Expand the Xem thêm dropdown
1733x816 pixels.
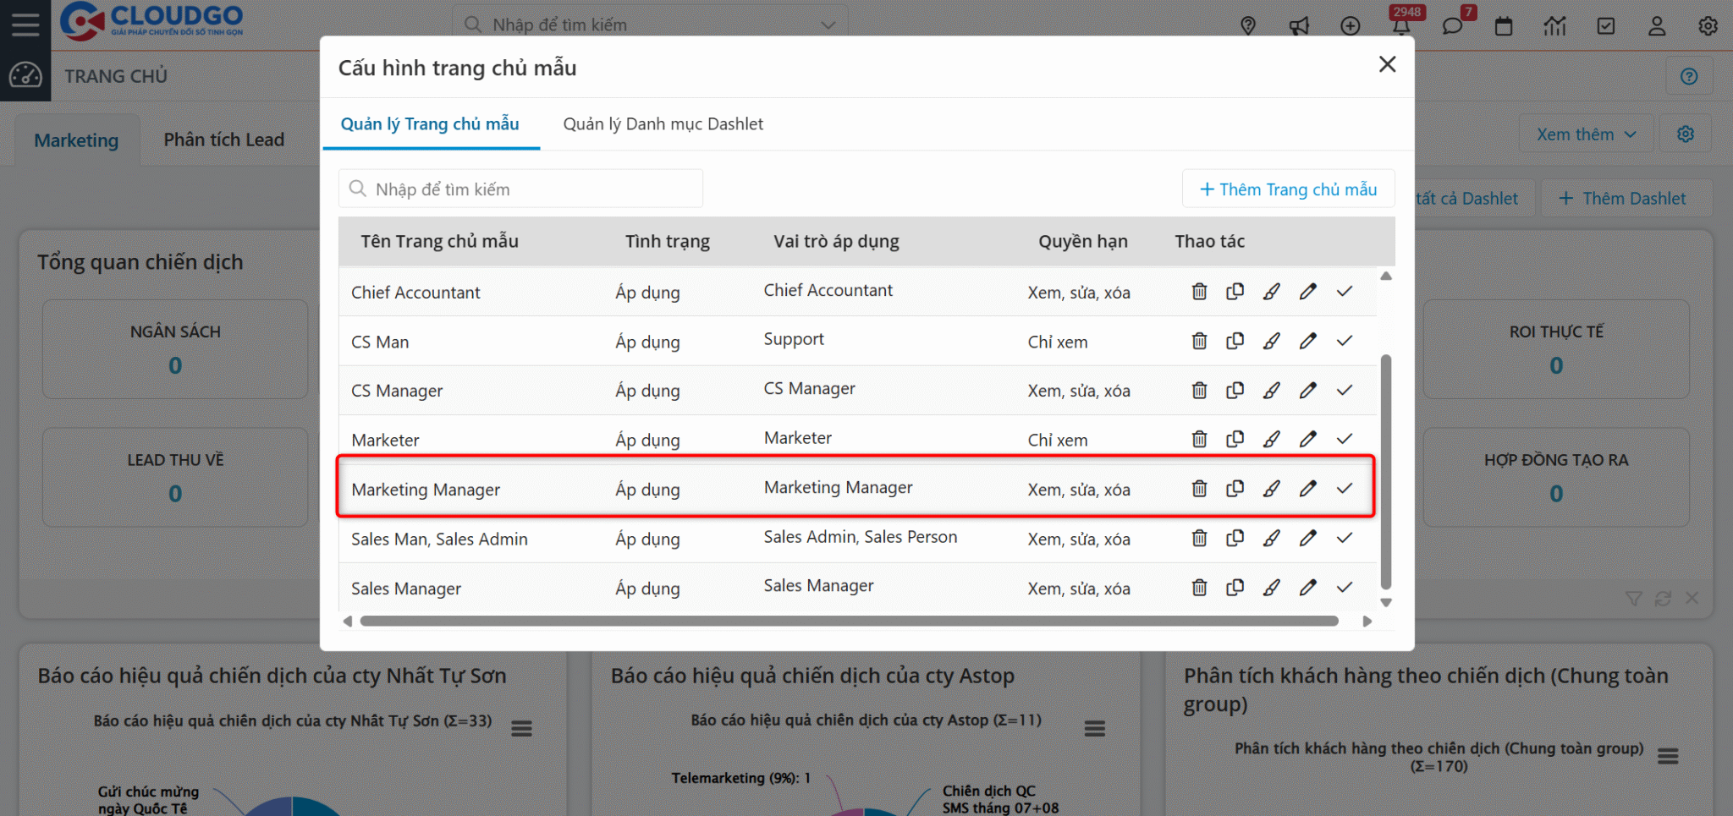(x=1586, y=134)
